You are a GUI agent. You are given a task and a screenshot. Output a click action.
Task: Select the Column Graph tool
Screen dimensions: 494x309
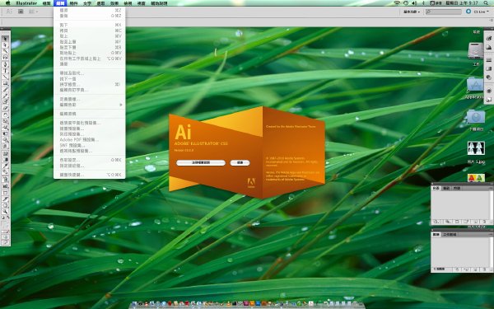point(5,185)
